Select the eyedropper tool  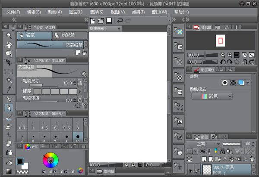(x=9, y=90)
